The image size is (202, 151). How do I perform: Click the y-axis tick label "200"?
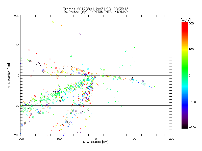point(17,16)
